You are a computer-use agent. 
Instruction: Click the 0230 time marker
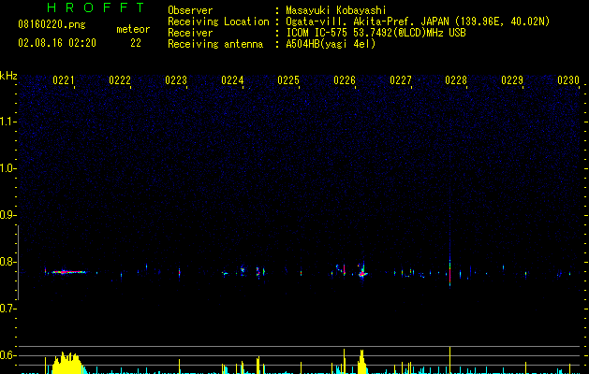(568, 80)
